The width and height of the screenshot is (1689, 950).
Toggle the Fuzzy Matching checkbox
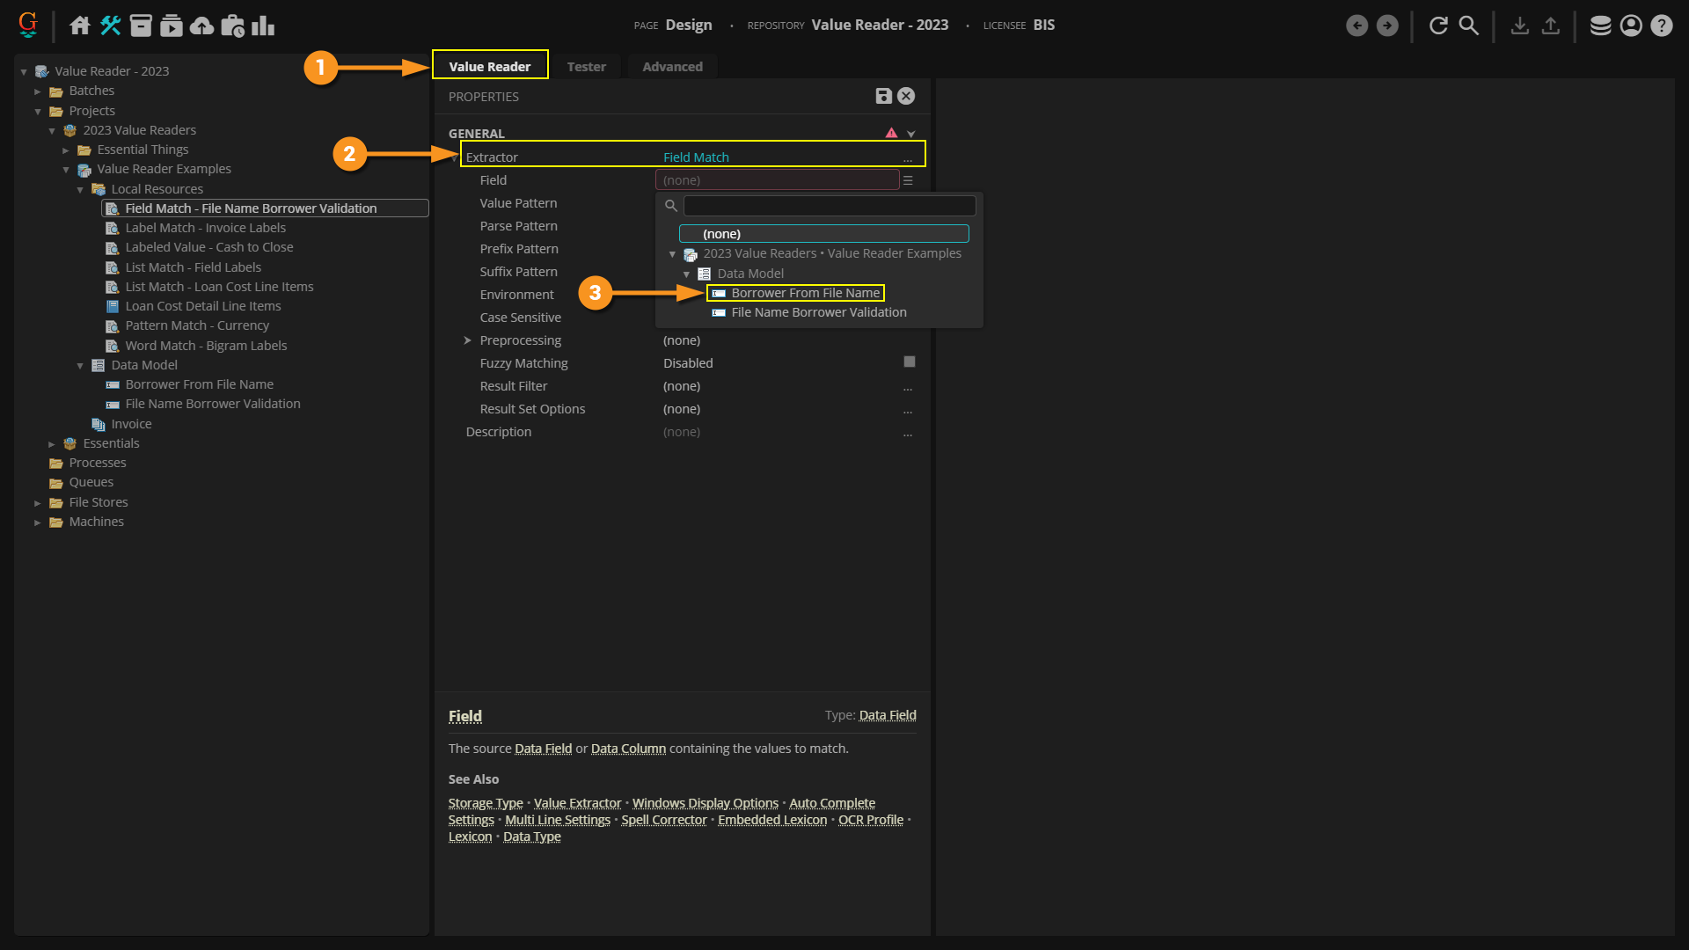coord(910,362)
